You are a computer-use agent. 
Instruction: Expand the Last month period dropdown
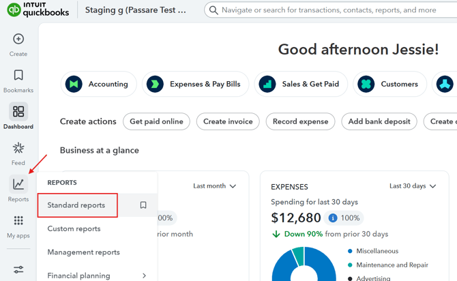(x=214, y=186)
